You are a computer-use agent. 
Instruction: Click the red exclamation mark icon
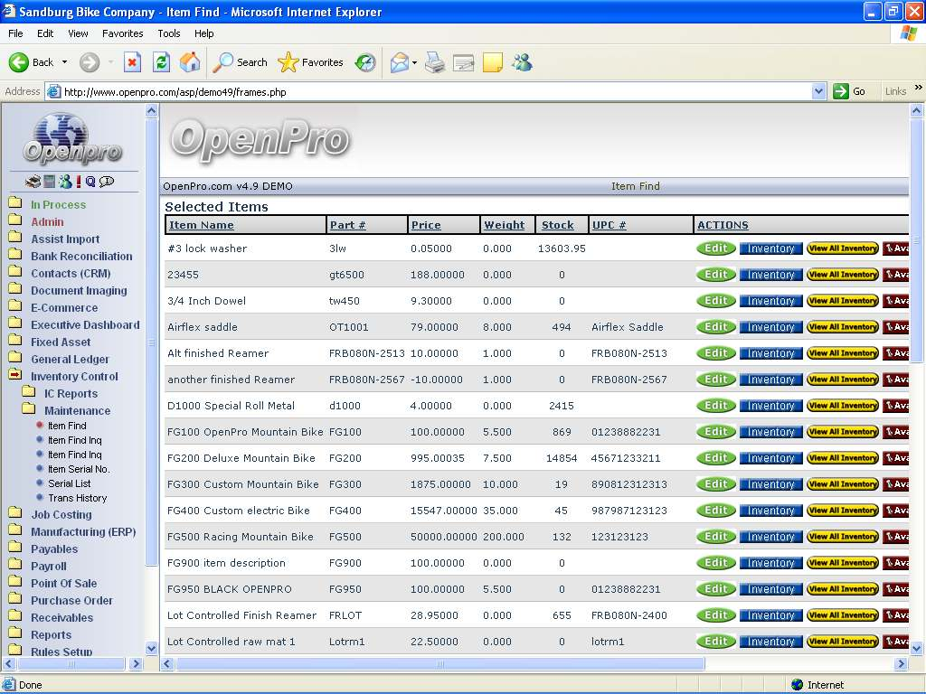(x=79, y=182)
